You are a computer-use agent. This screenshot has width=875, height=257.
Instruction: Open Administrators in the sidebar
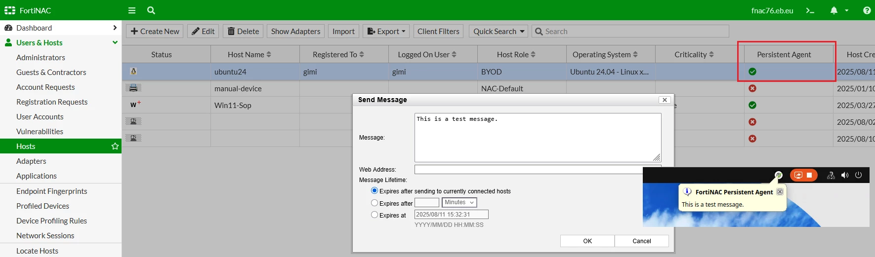click(41, 58)
